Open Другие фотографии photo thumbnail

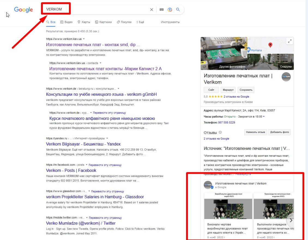coord(224,53)
